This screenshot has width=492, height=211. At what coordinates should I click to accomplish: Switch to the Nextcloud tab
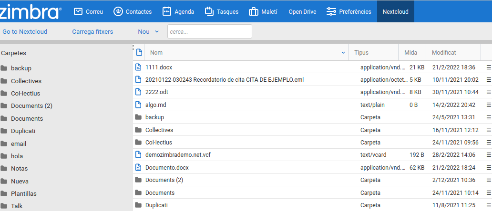click(395, 11)
